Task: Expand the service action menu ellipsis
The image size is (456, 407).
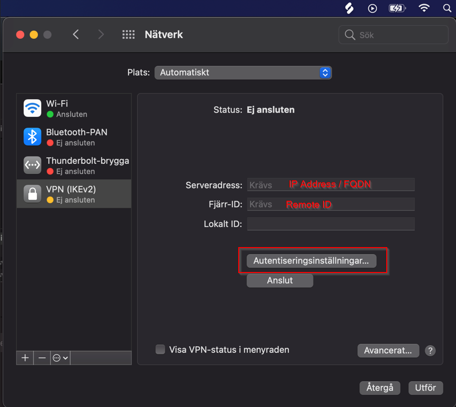Action: coord(60,358)
